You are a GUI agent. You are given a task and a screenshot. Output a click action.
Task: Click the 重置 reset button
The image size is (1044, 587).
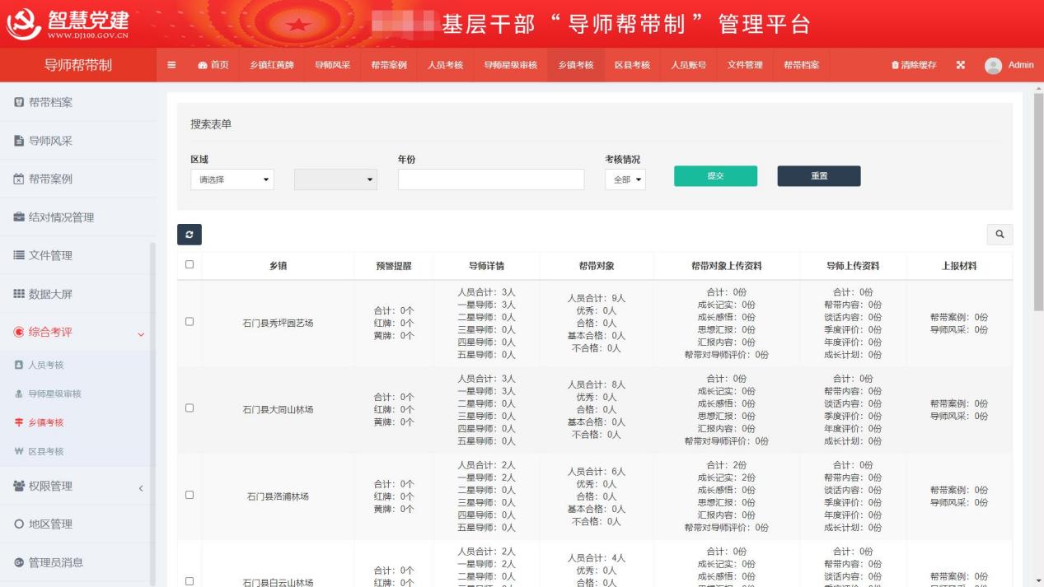pos(818,176)
